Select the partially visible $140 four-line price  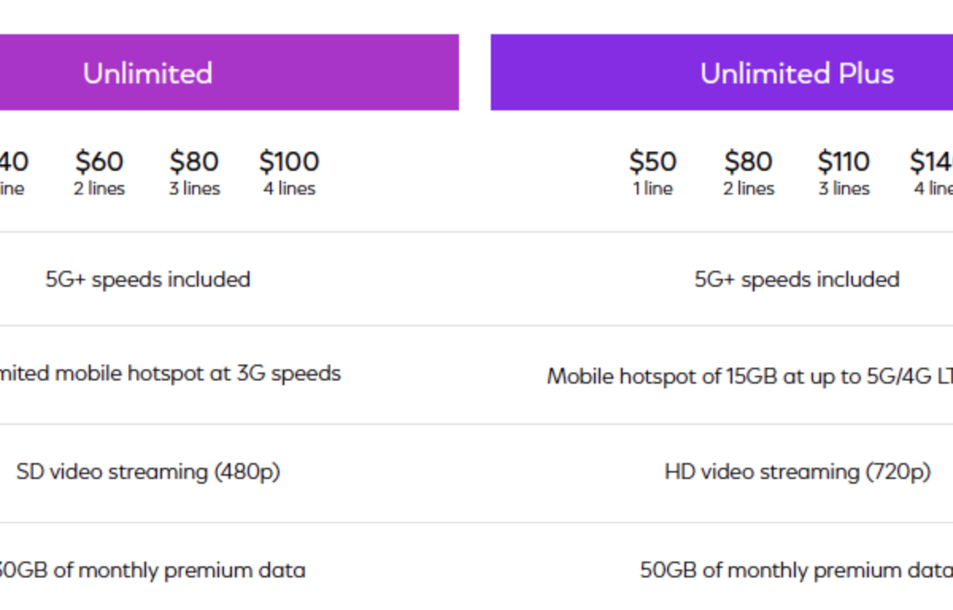coord(932,161)
